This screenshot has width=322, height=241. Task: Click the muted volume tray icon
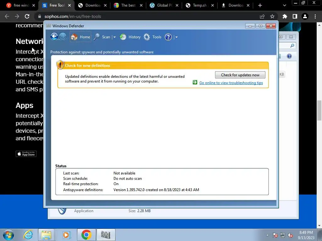pos(290,235)
